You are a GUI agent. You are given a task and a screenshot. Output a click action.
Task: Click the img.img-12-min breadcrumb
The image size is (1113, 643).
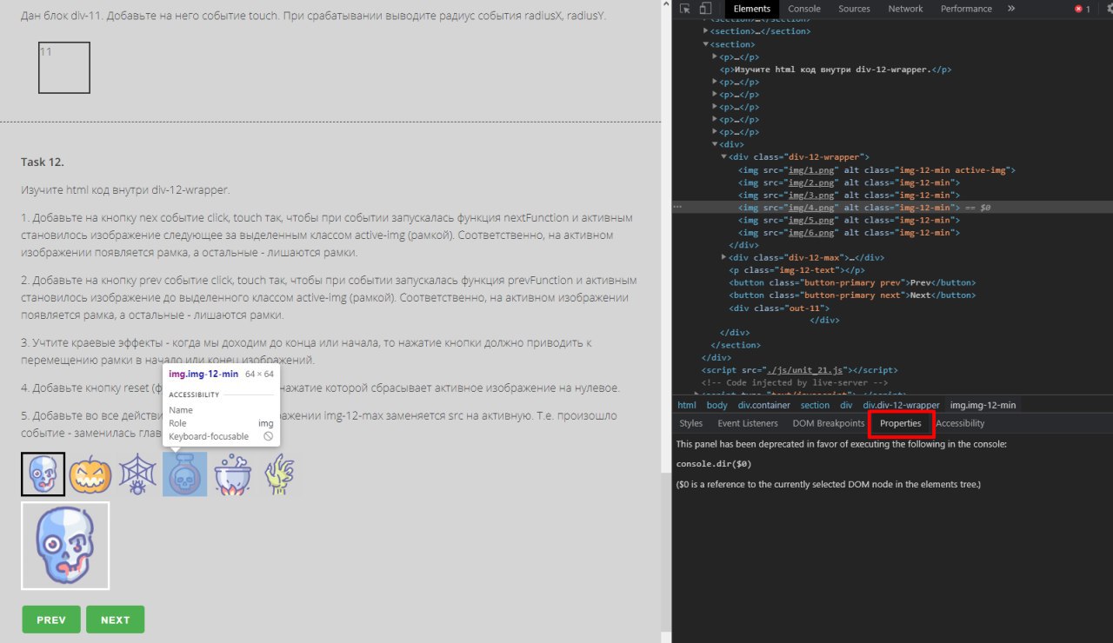(x=983, y=405)
